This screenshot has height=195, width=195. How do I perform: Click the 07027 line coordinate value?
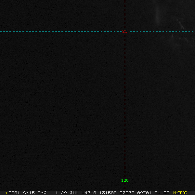(x=127, y=193)
